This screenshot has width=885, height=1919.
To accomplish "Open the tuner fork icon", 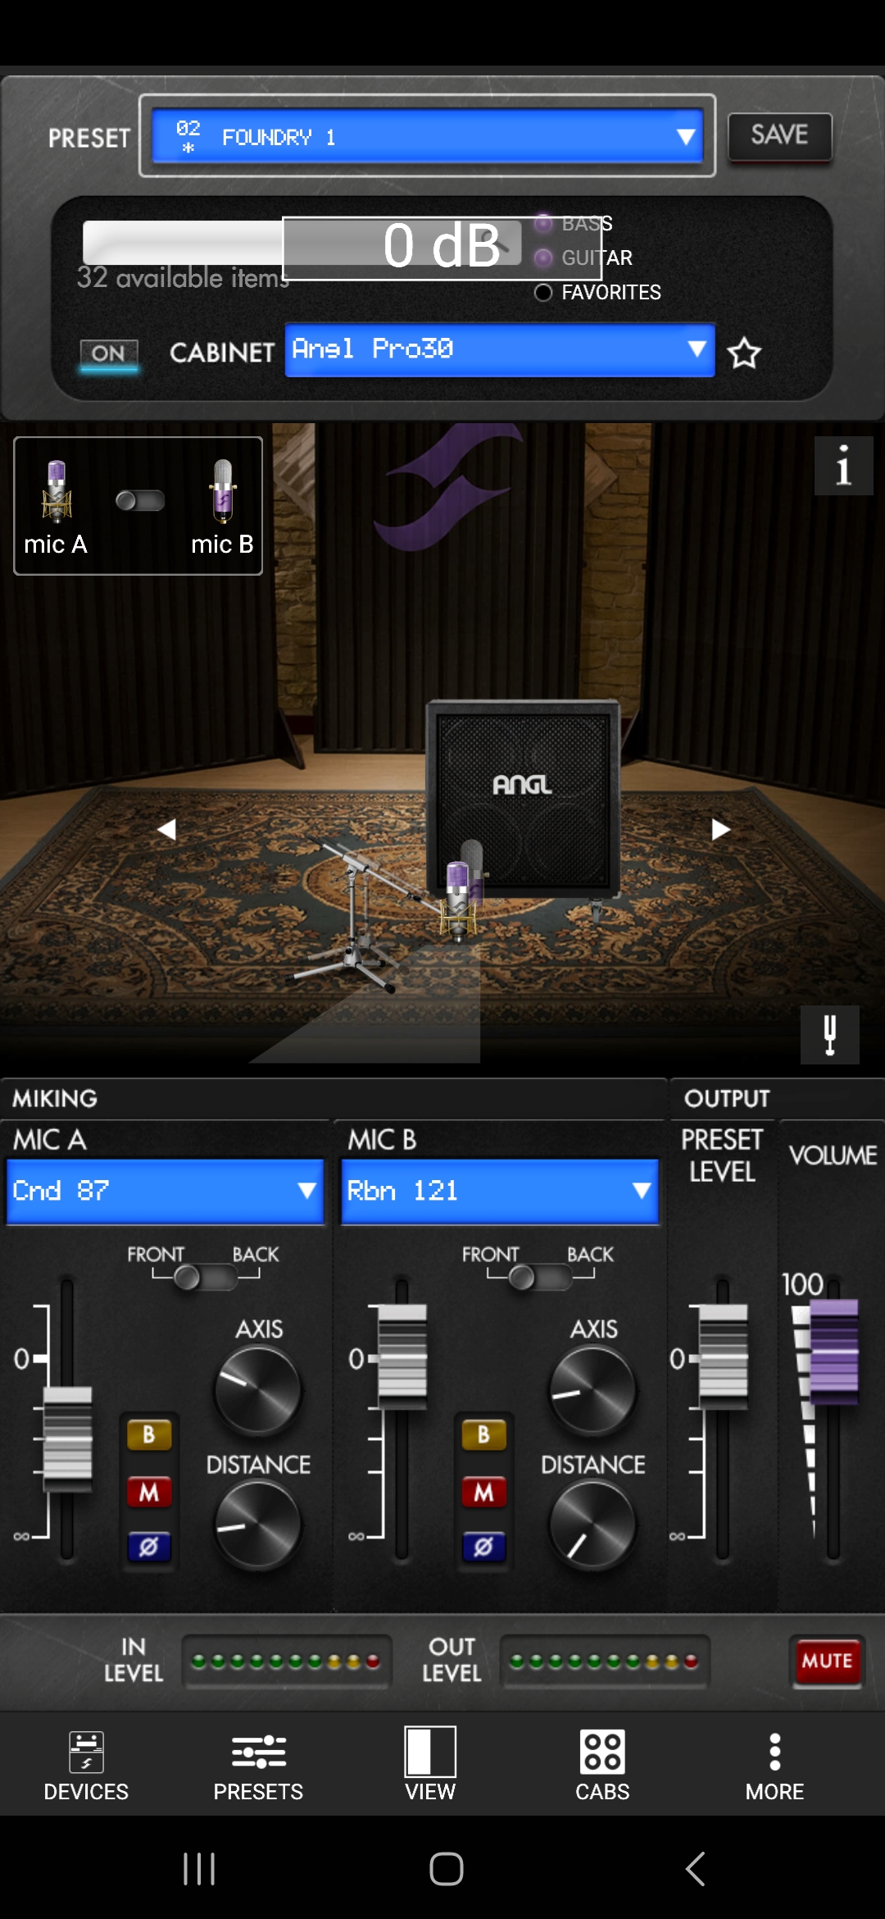I will [829, 1035].
